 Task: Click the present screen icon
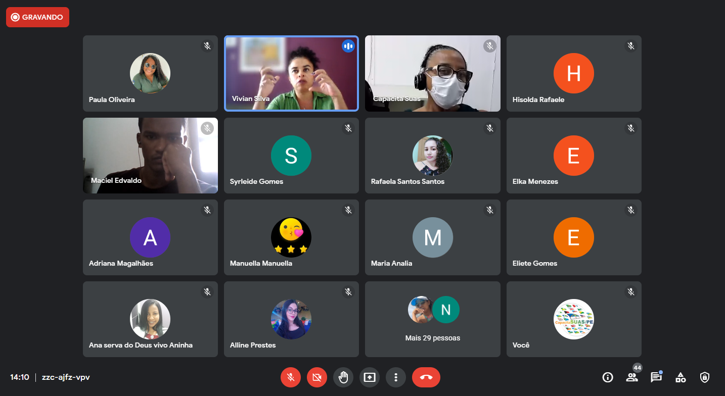click(370, 377)
